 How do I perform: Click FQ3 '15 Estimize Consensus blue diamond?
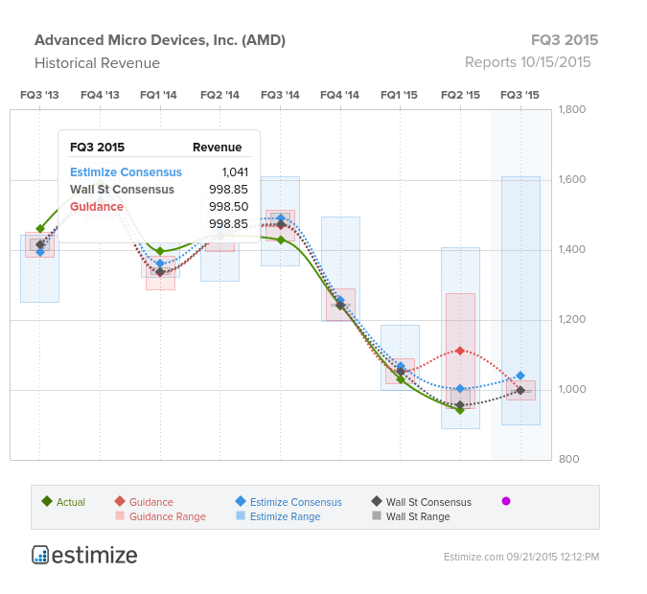520,376
